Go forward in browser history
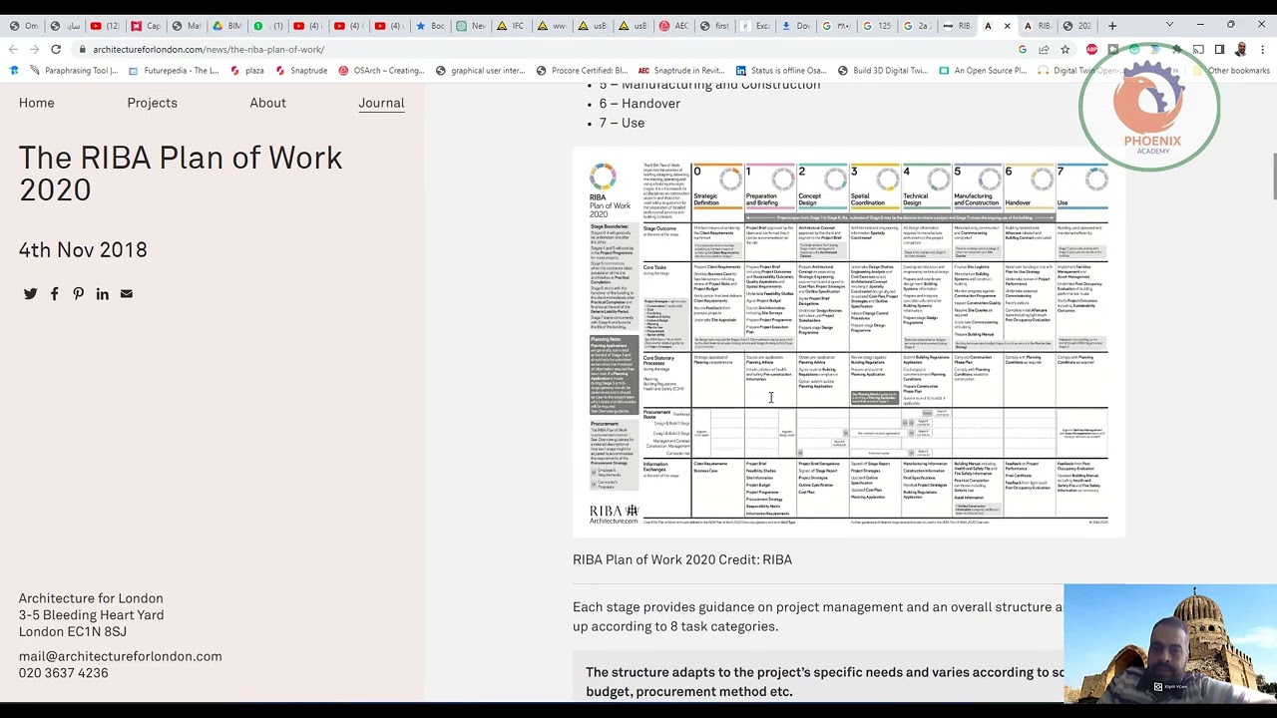Image resolution: width=1277 pixels, height=718 pixels. pos(34,49)
